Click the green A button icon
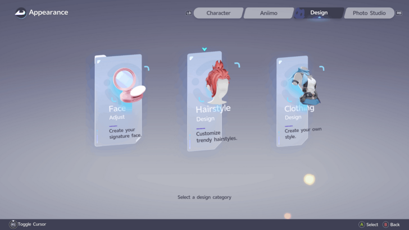The height and width of the screenshot is (230, 409). (362, 224)
